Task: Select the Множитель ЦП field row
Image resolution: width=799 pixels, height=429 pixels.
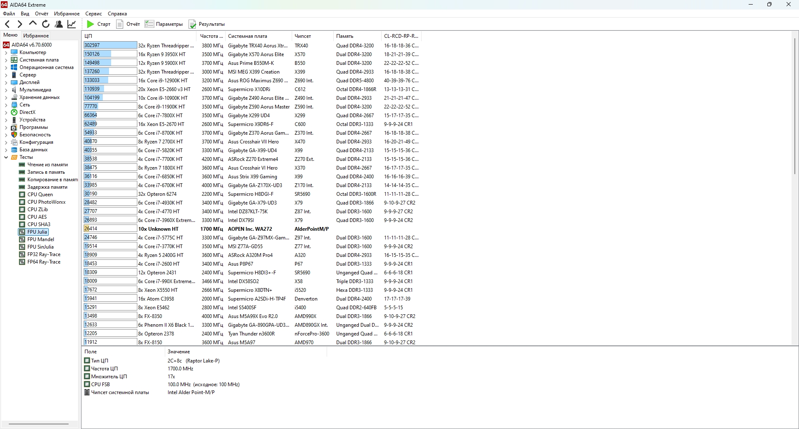Action: pos(205,377)
